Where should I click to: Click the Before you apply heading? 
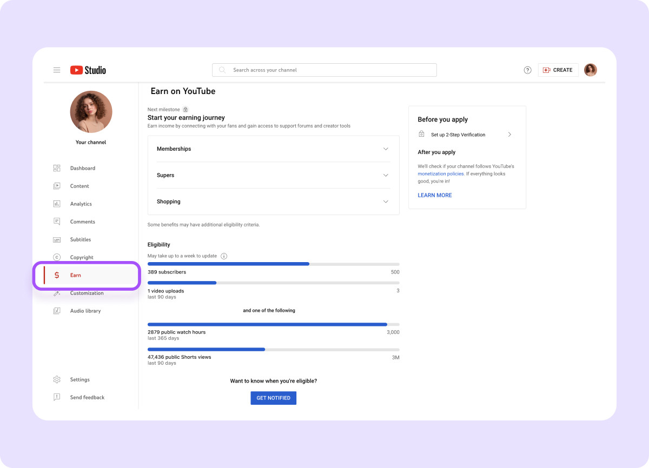point(443,119)
